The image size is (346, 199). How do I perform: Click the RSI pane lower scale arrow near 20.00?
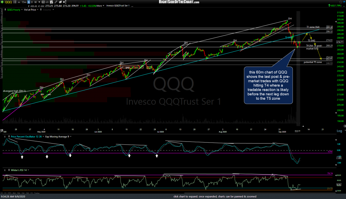point(336,191)
